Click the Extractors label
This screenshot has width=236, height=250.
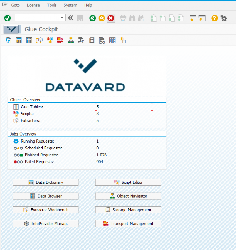(x=31, y=121)
